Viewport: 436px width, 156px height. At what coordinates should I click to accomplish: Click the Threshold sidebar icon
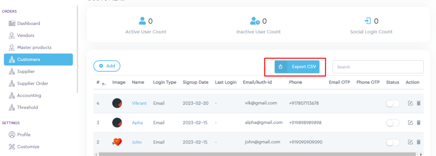pos(11,107)
